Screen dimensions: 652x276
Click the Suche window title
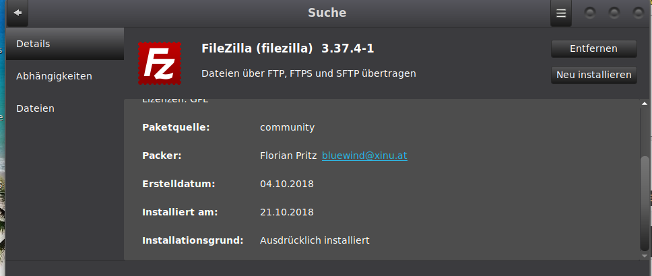point(327,13)
